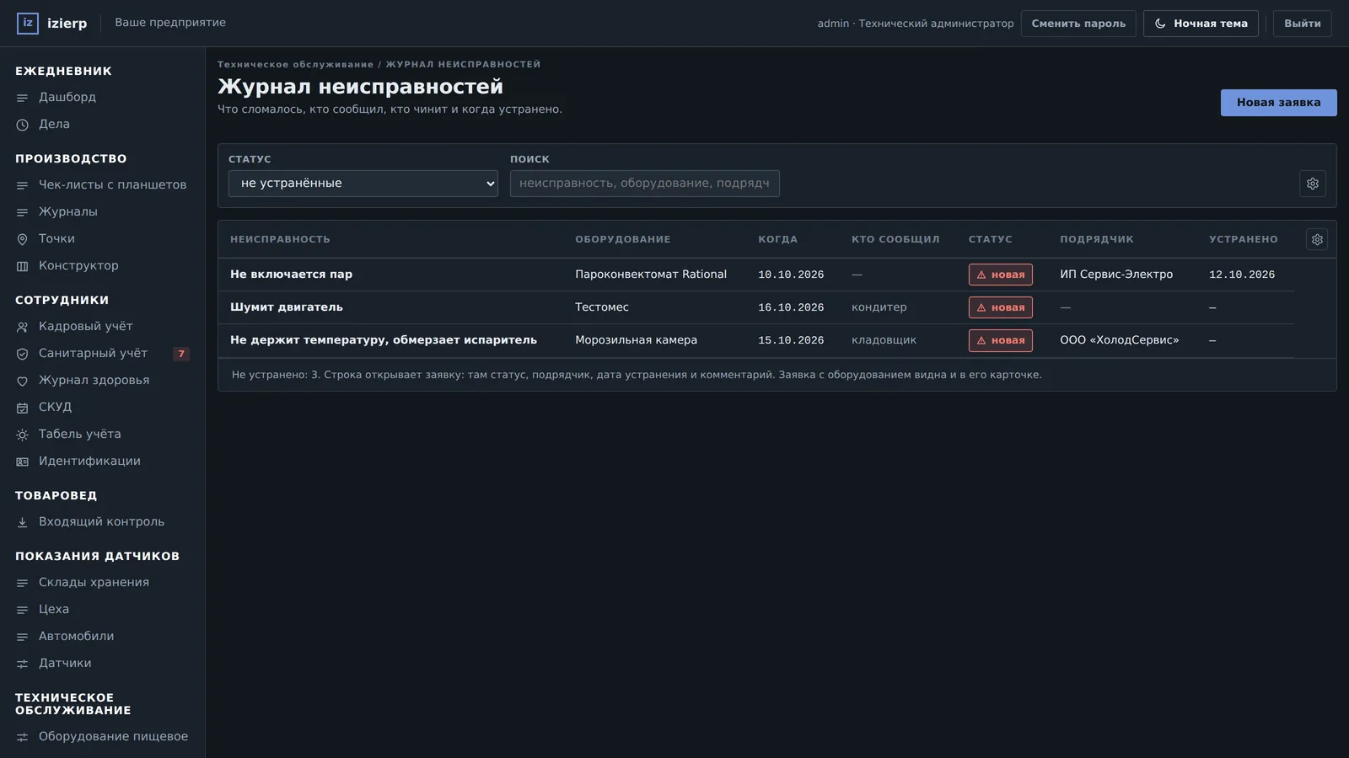
Task: Open table column settings gear
Action: (1317, 239)
